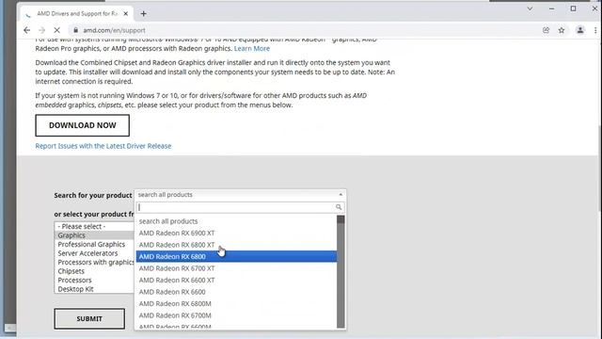Select AMD Radeon RX 6600 option
Image resolution: width=602 pixels, height=339 pixels.
[x=236, y=292]
